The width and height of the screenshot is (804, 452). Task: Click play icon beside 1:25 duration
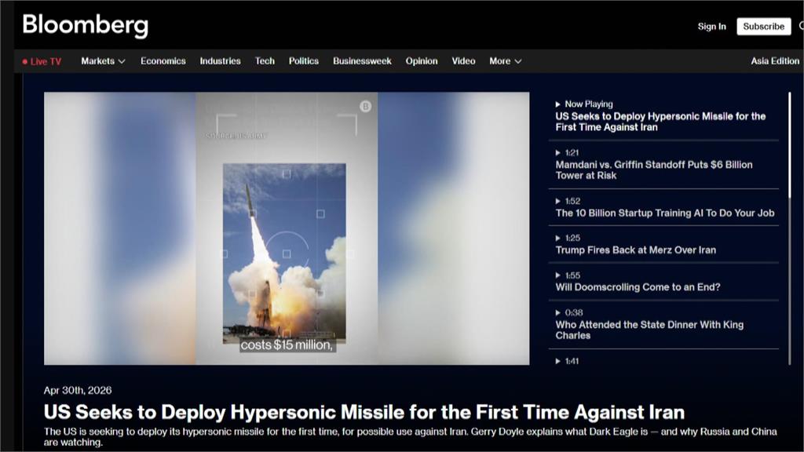558,238
